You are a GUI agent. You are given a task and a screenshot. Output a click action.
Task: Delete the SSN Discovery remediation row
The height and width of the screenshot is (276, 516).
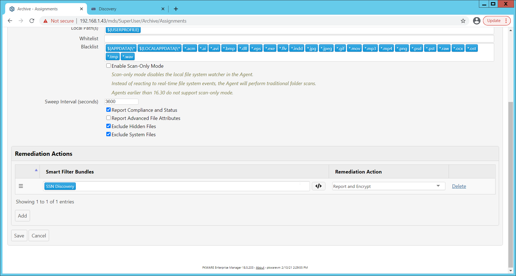pyautogui.click(x=459, y=186)
